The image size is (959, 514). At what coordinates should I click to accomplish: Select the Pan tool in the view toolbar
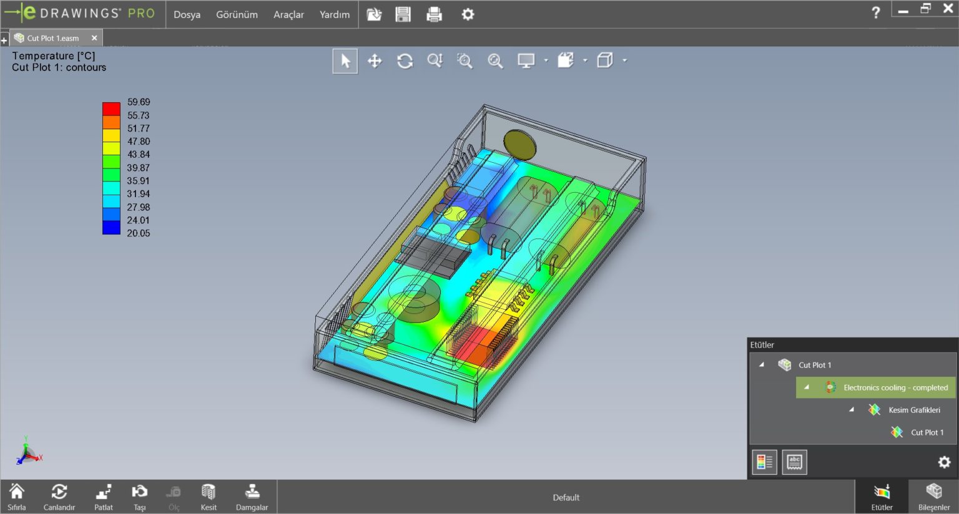point(375,60)
